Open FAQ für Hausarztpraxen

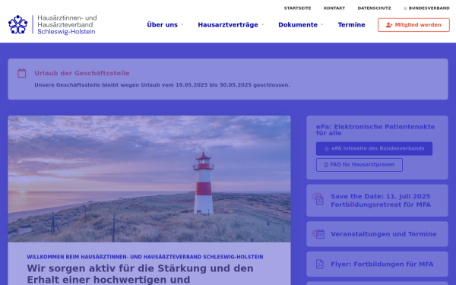click(x=359, y=165)
